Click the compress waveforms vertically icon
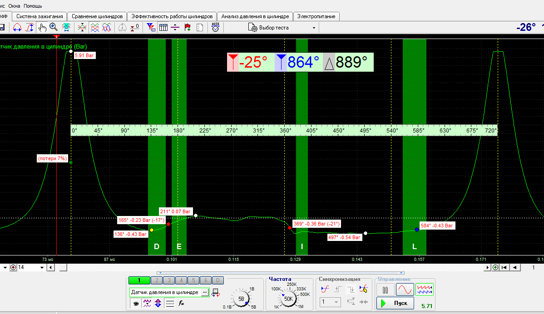 pyautogui.click(x=82, y=27)
